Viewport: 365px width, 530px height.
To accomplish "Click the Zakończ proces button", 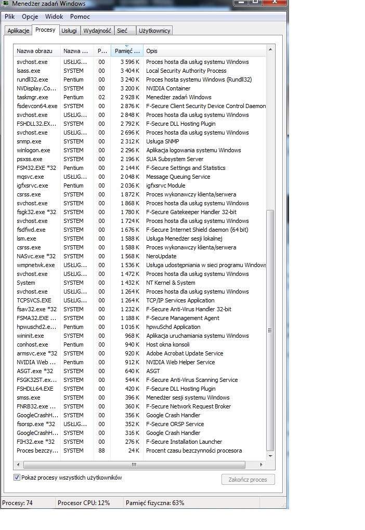I will pyautogui.click(x=248, y=480).
